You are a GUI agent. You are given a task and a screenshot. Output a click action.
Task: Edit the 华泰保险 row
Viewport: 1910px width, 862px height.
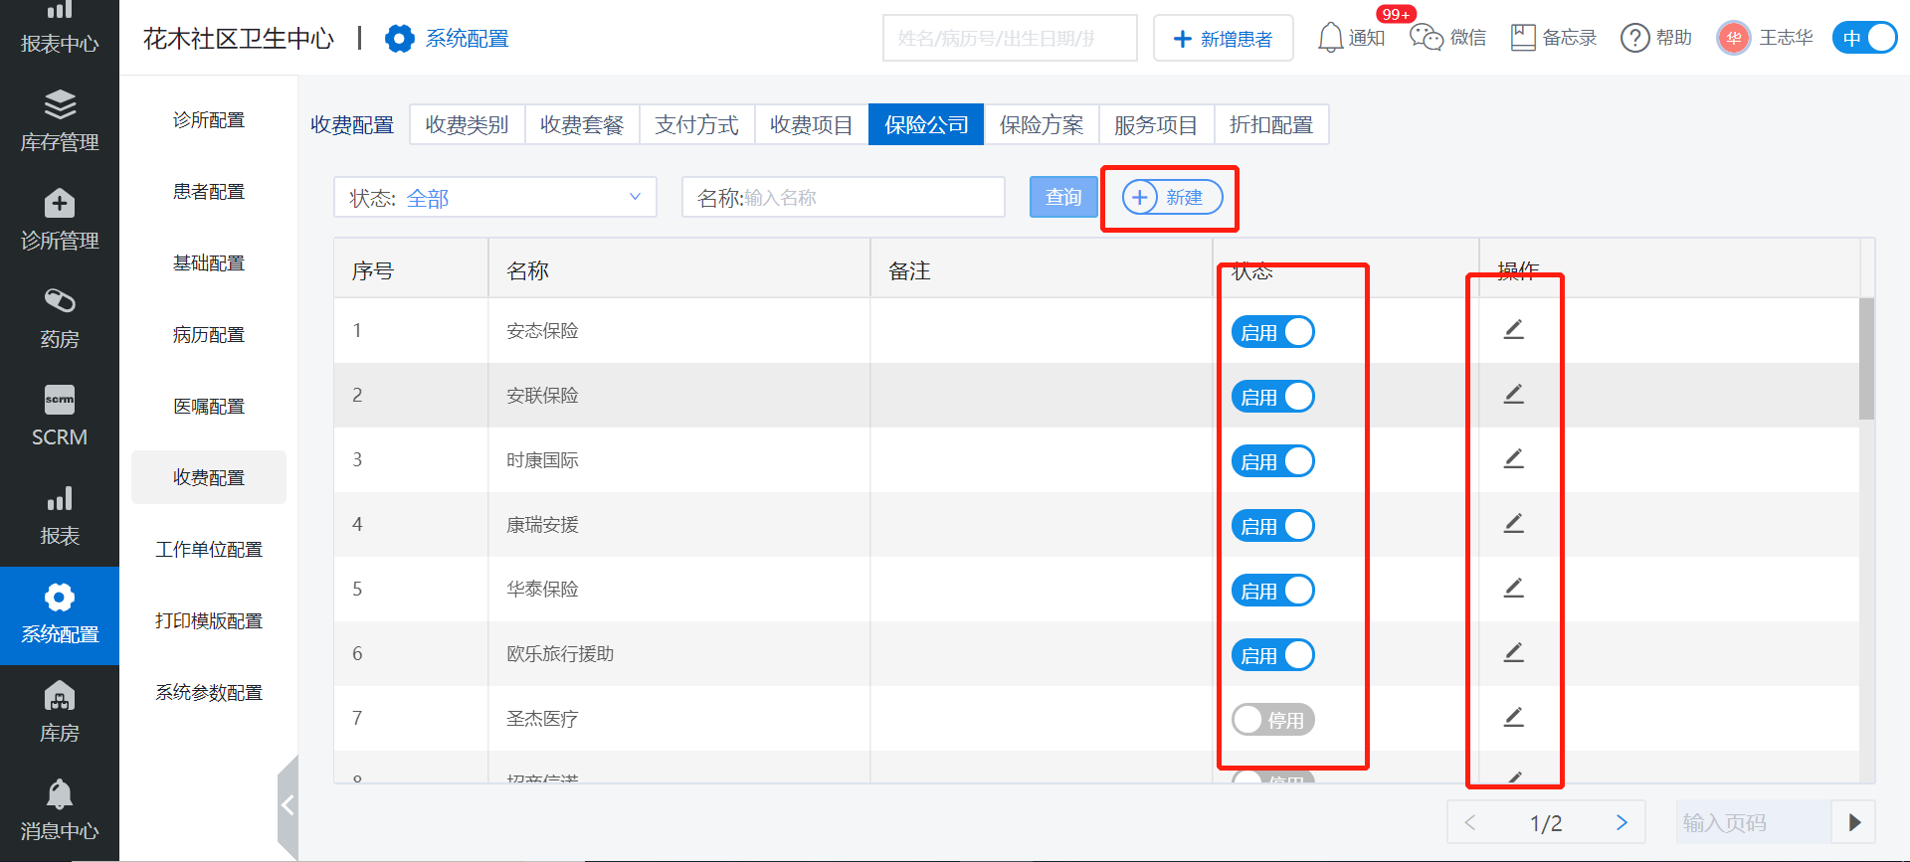tap(1513, 588)
